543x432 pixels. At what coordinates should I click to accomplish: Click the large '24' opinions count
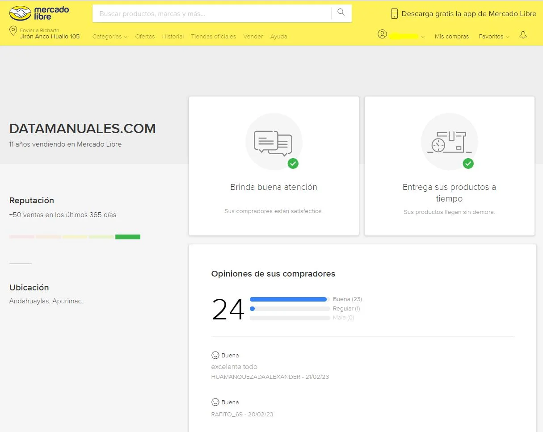tap(228, 310)
